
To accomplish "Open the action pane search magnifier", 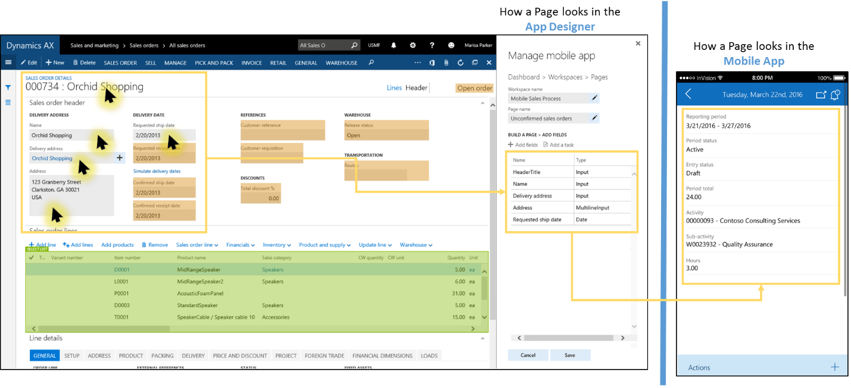I will (x=372, y=62).
